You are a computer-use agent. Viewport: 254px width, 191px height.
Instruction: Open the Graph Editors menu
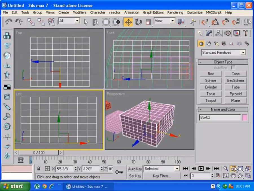click(153, 12)
